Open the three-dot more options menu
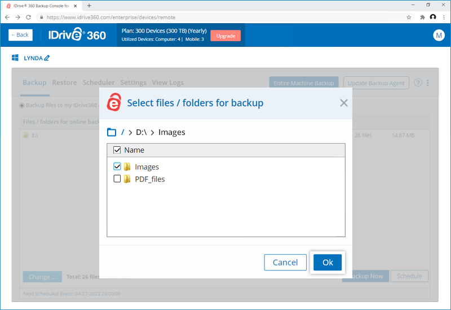451x310 pixels. [428, 82]
